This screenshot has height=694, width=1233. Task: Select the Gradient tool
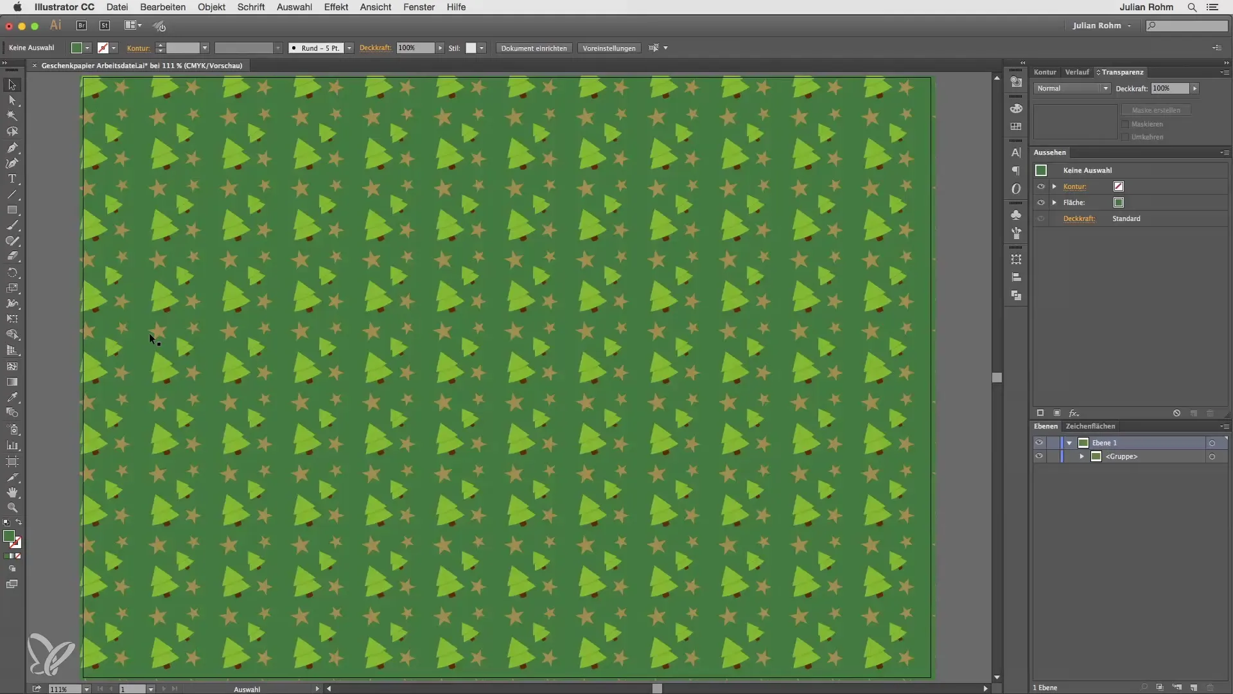click(12, 382)
